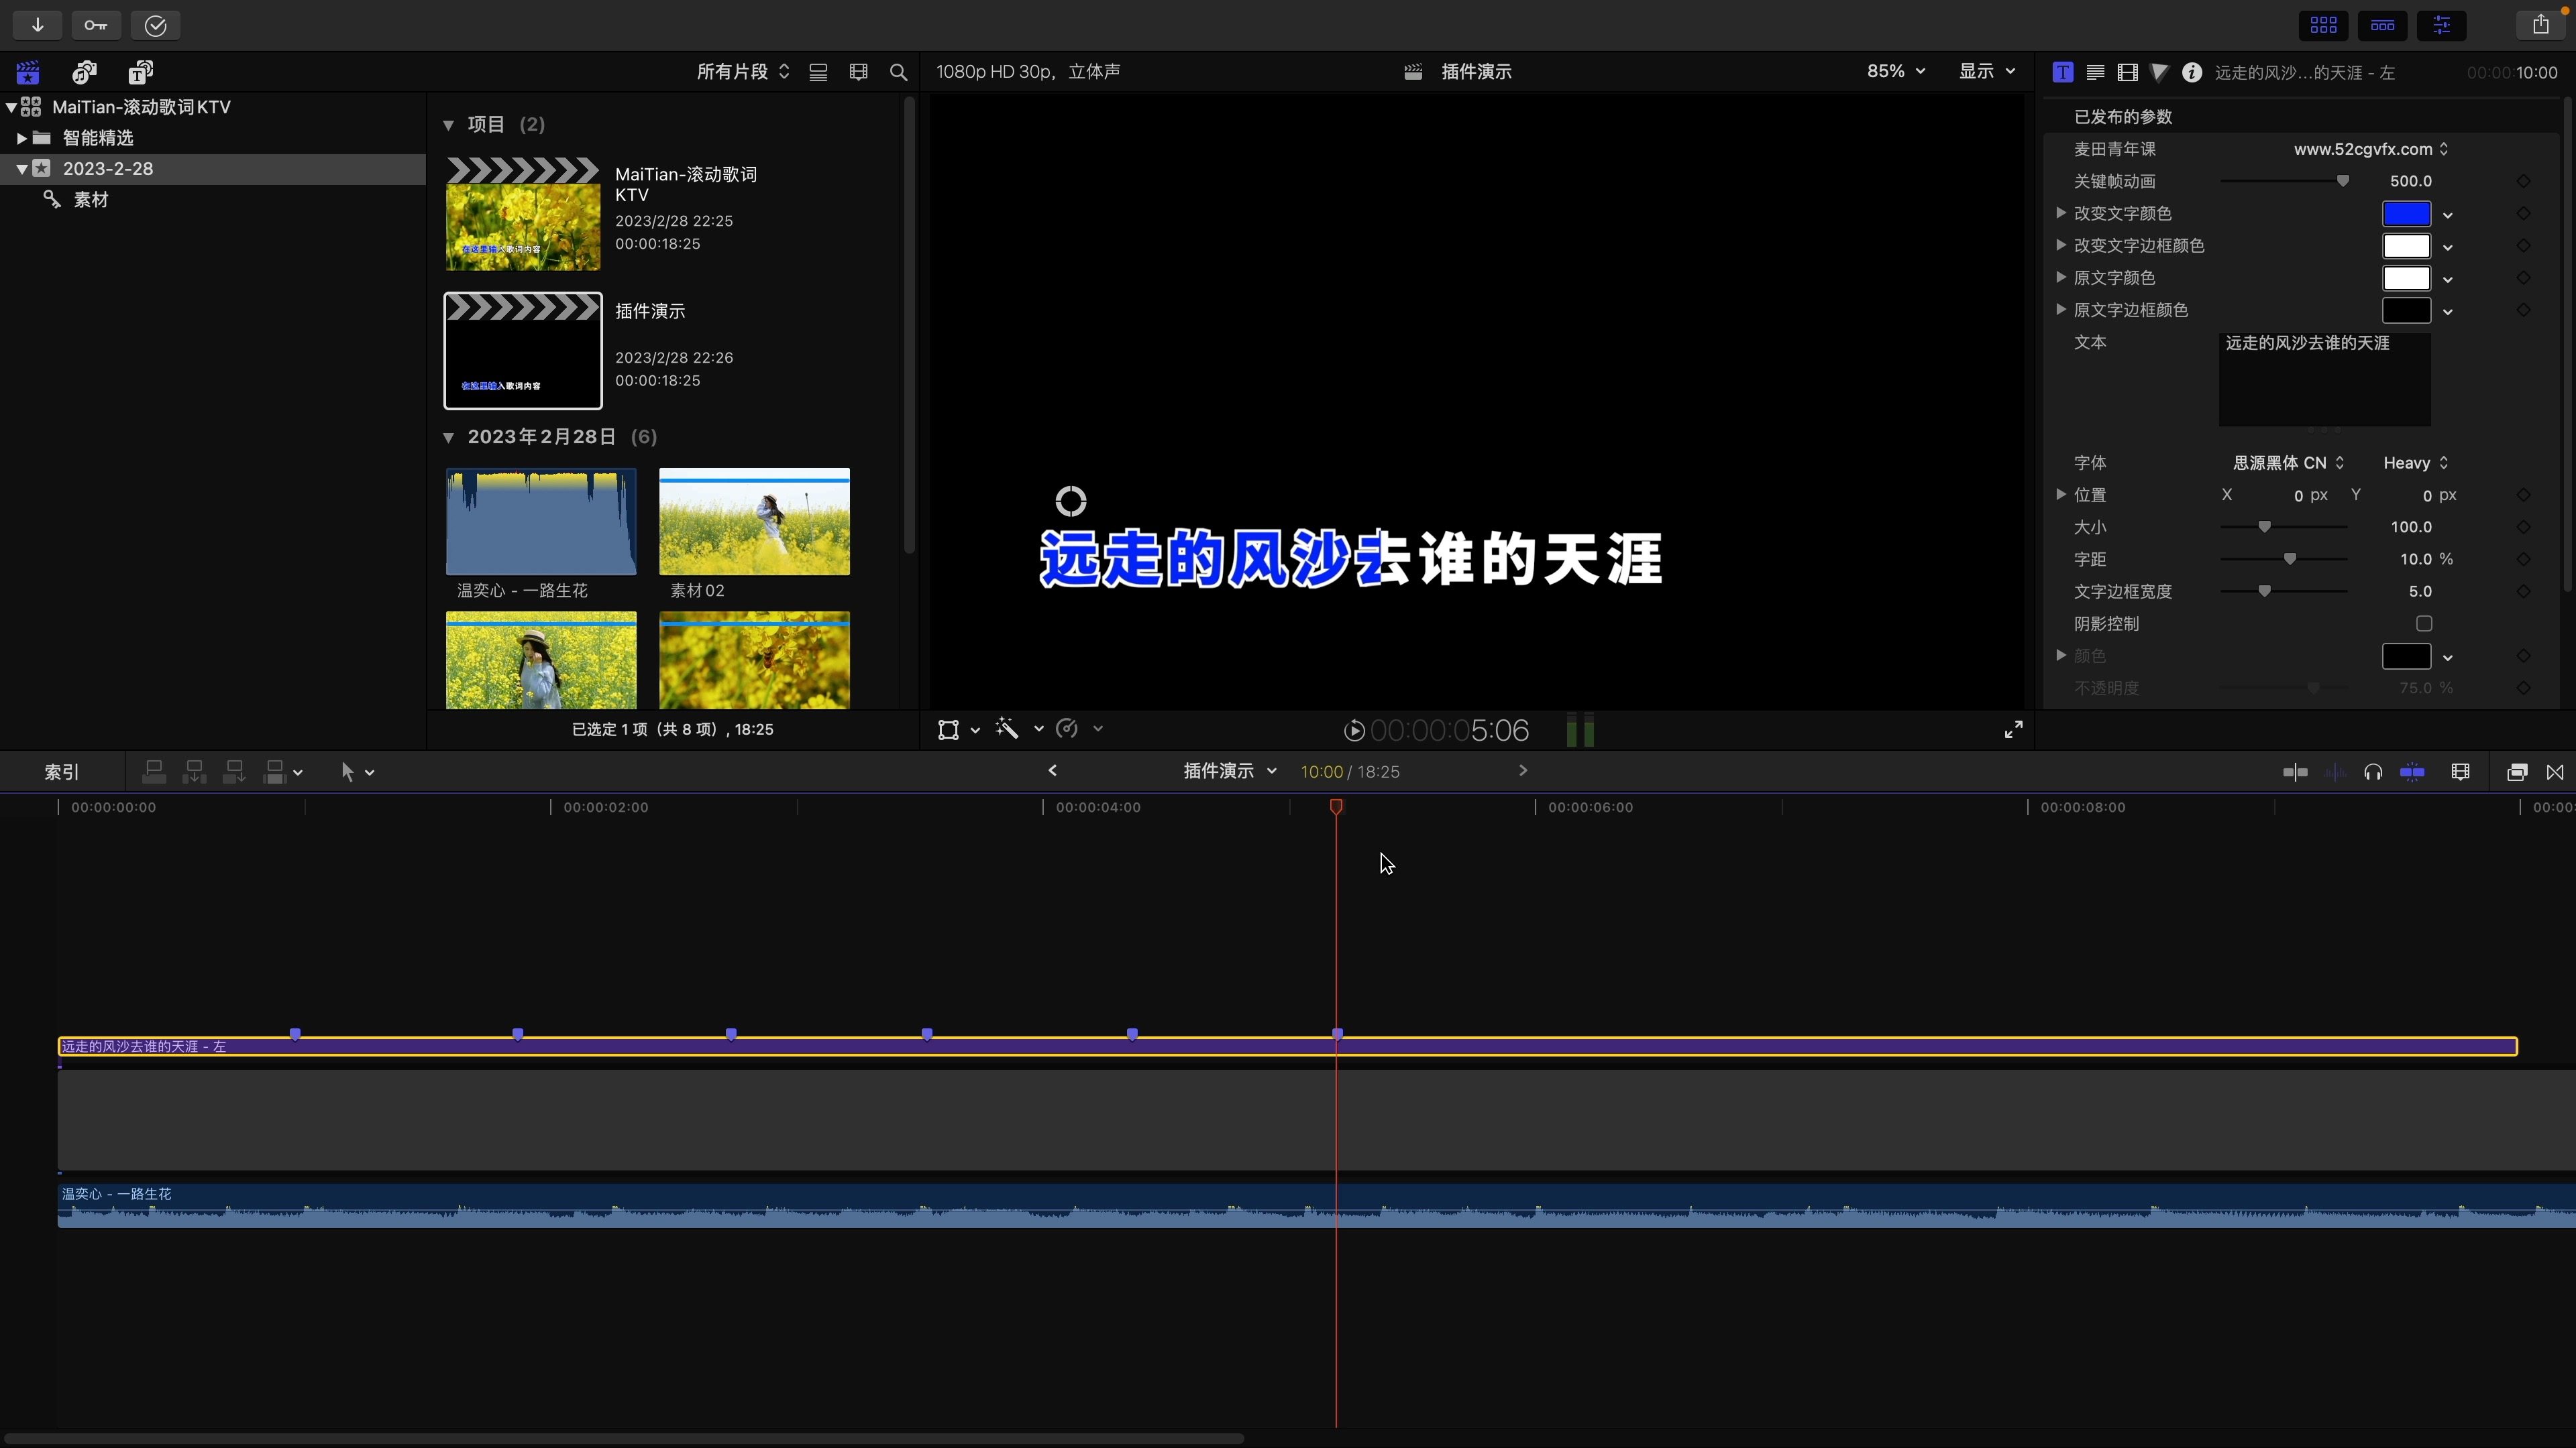Click the Share export icon
2576x1448 pixels.
coord(2540,25)
